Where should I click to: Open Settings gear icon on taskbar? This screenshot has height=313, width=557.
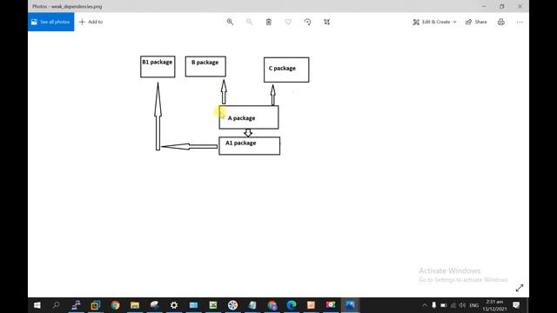coord(174,305)
